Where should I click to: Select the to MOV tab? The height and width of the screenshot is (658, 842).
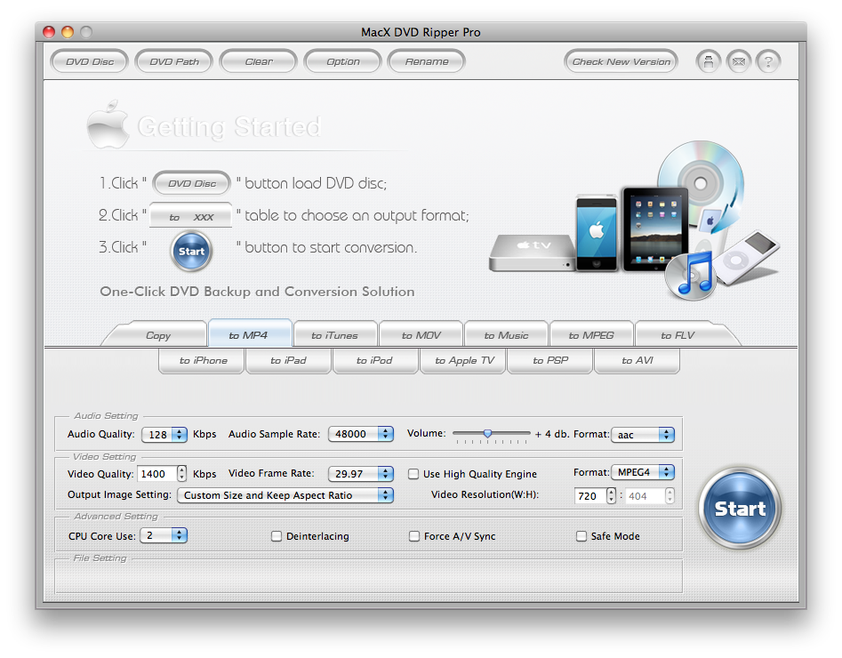tap(421, 335)
